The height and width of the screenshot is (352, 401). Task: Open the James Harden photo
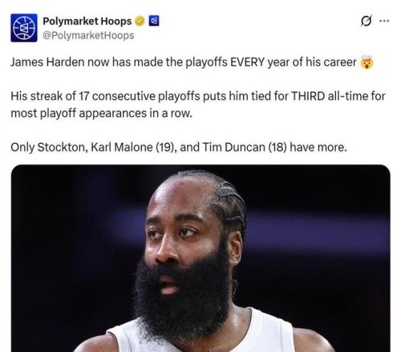click(200, 258)
